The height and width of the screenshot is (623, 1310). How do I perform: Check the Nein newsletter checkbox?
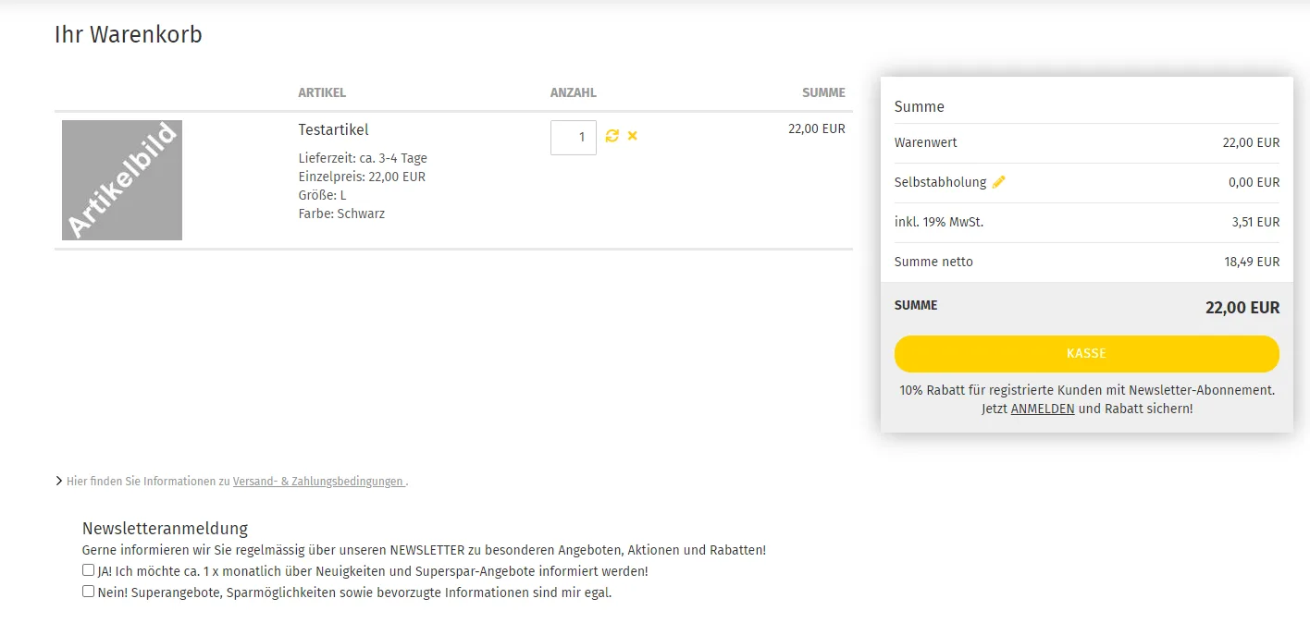click(x=88, y=591)
